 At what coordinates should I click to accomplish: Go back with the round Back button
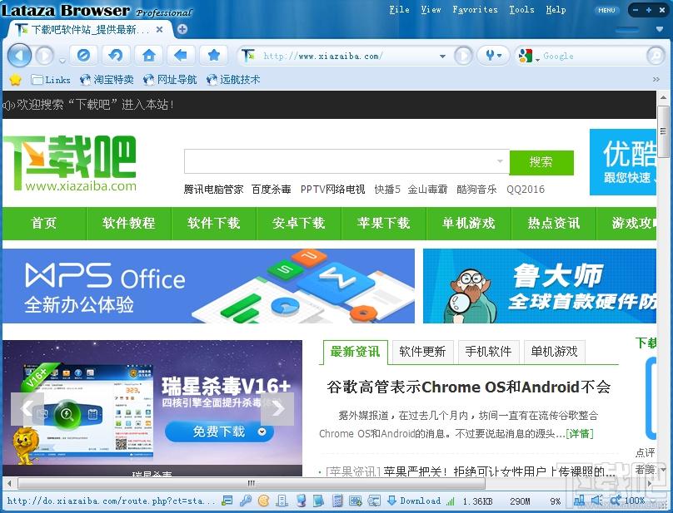(19, 55)
